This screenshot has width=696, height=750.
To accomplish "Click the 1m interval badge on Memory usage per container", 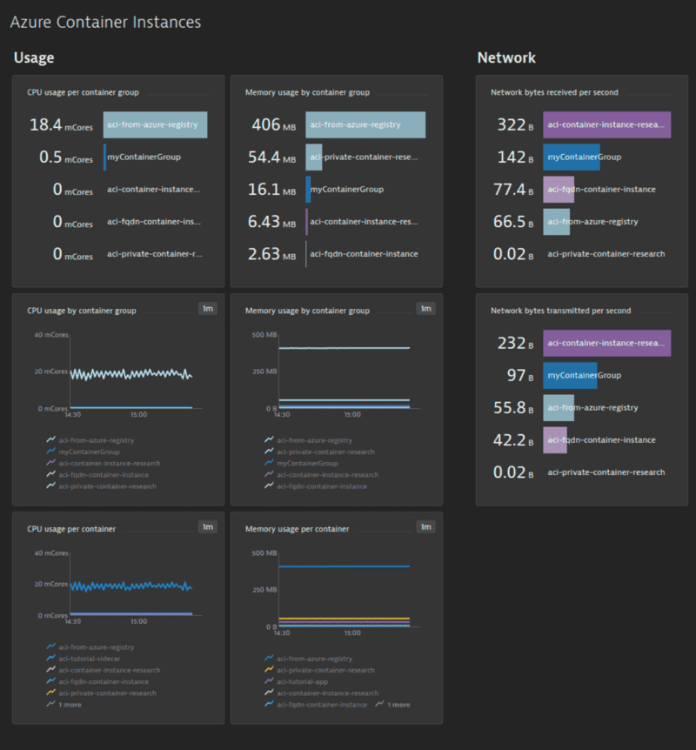I will pyautogui.click(x=425, y=526).
